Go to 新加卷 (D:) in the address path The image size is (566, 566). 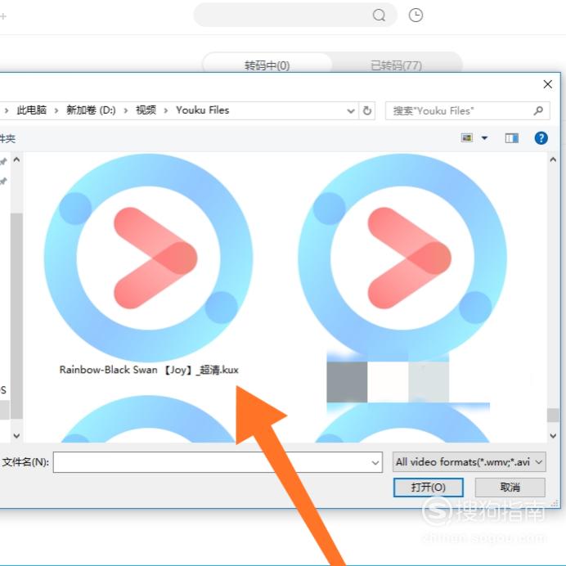[91, 110]
